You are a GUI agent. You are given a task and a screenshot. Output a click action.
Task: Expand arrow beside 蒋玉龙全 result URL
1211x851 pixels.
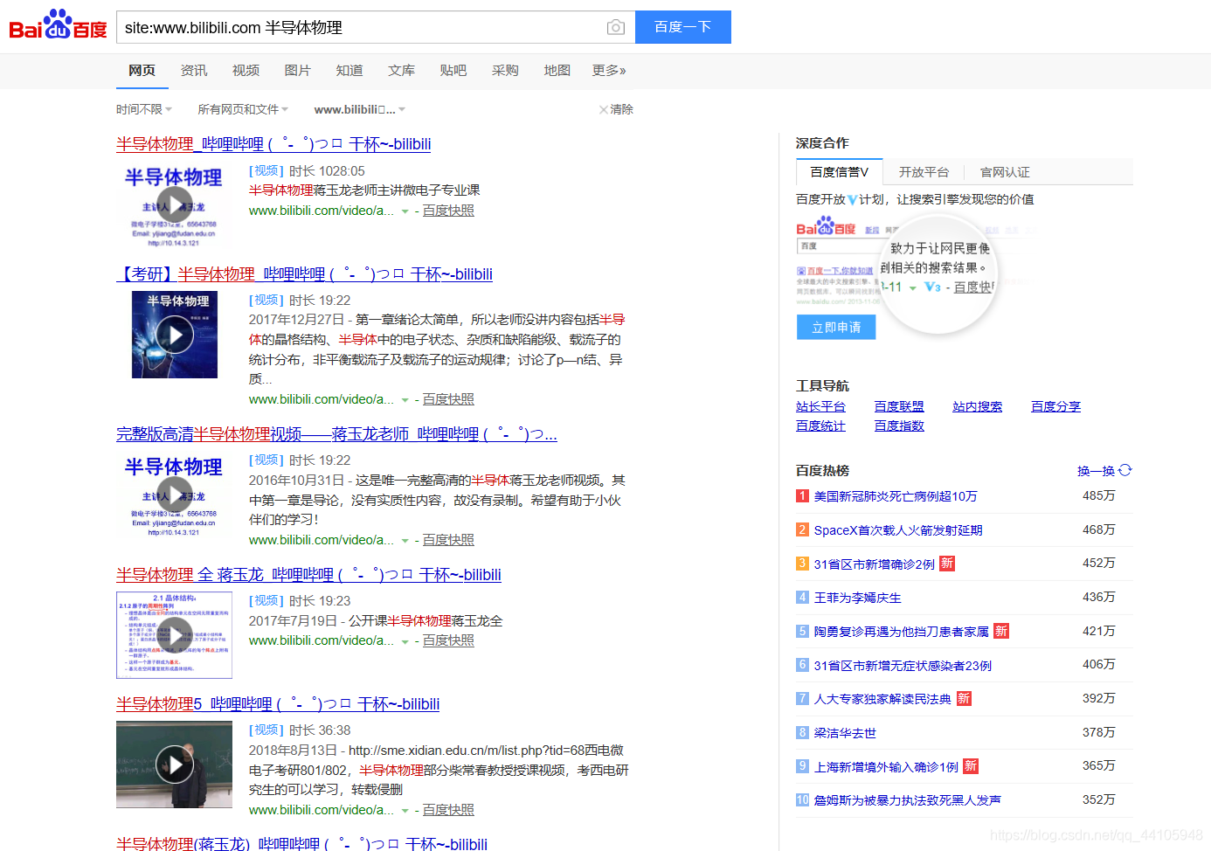point(405,641)
